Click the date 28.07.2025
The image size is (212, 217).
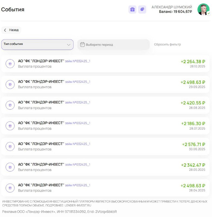[197, 128]
